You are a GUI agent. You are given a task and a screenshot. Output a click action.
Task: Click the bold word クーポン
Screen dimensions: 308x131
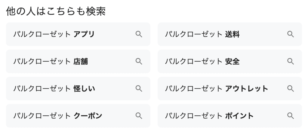point(88,116)
